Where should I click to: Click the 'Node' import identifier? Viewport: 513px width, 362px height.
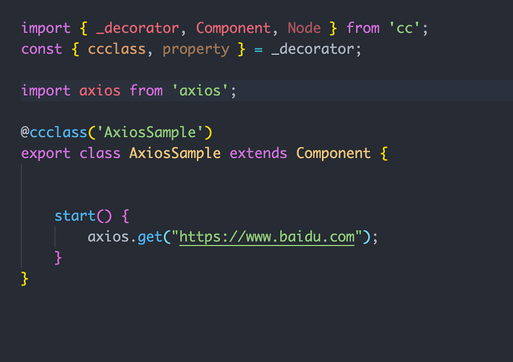(x=304, y=28)
